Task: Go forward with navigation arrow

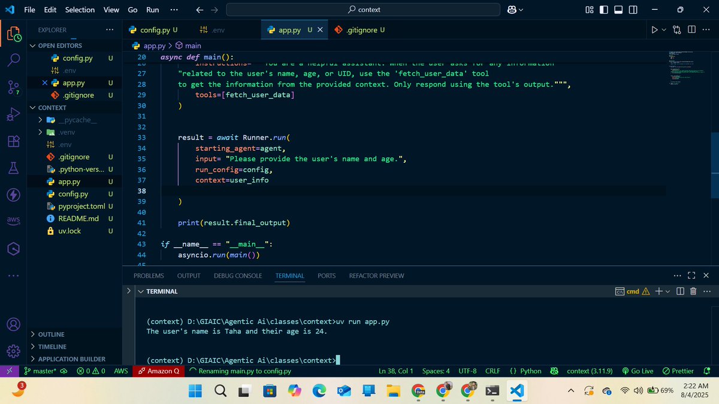Action: 215,10
